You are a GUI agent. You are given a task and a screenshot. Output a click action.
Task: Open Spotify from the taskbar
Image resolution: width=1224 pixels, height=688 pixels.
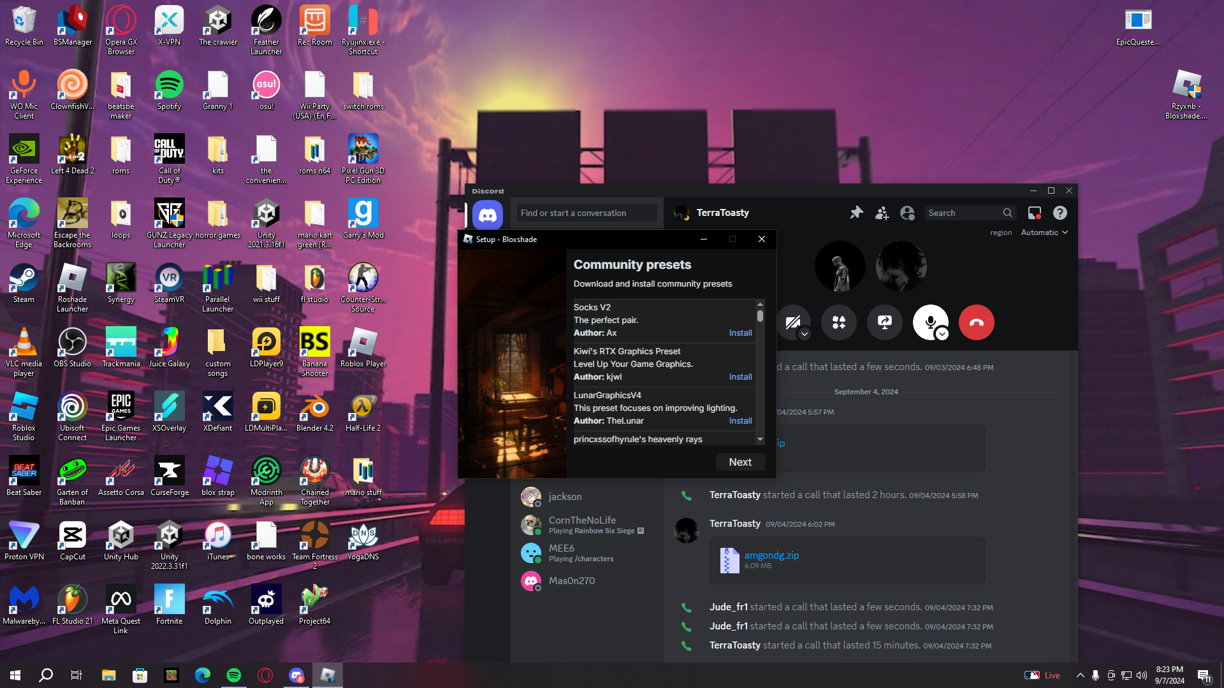234,675
